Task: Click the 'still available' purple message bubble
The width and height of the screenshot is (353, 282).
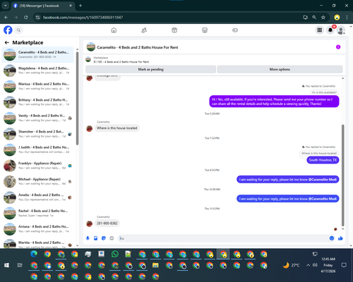Action: pos(274,102)
